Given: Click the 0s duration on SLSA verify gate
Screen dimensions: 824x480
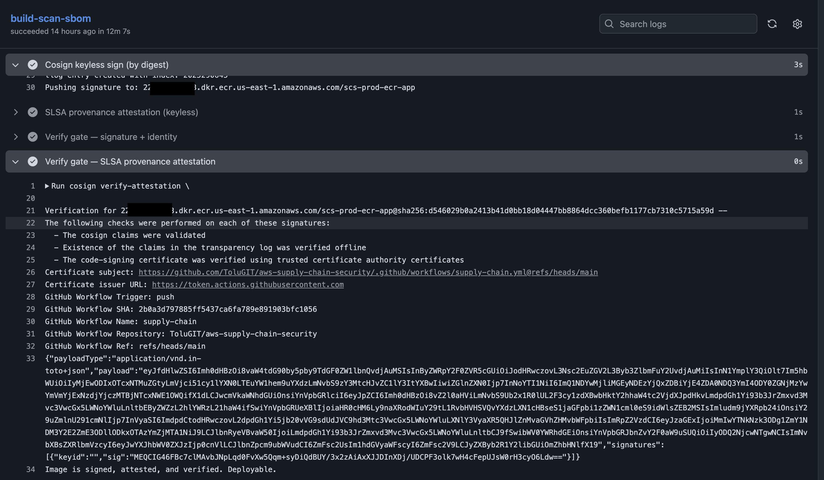Looking at the screenshot, I should [798, 161].
